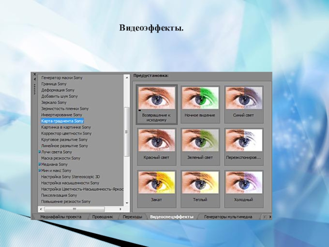Pick the Красный свет preset thumbnail

156,141
